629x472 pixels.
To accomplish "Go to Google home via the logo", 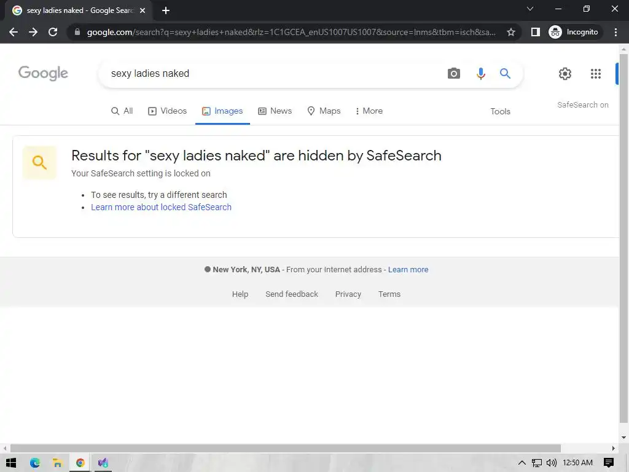I will point(44,73).
